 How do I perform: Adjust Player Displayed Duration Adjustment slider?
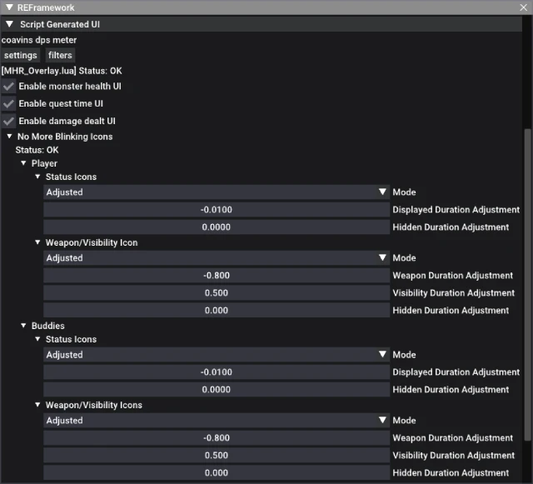coord(217,210)
